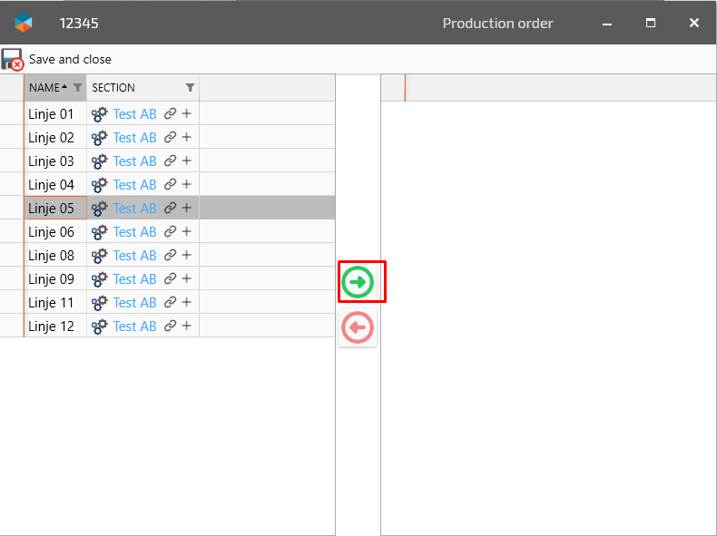Open the SECTION column filter
The image size is (717, 536).
click(190, 88)
